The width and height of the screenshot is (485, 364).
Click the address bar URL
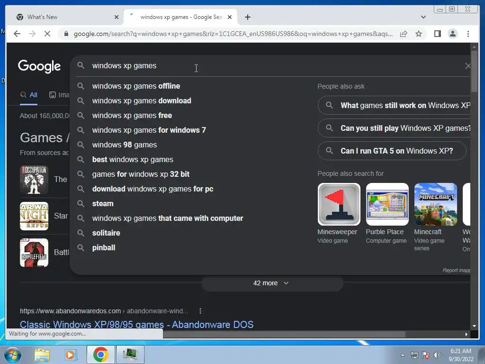point(233,34)
